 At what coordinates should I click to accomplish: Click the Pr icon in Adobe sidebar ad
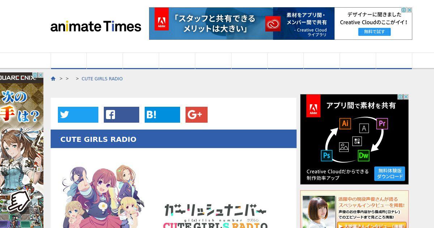[x=382, y=124]
